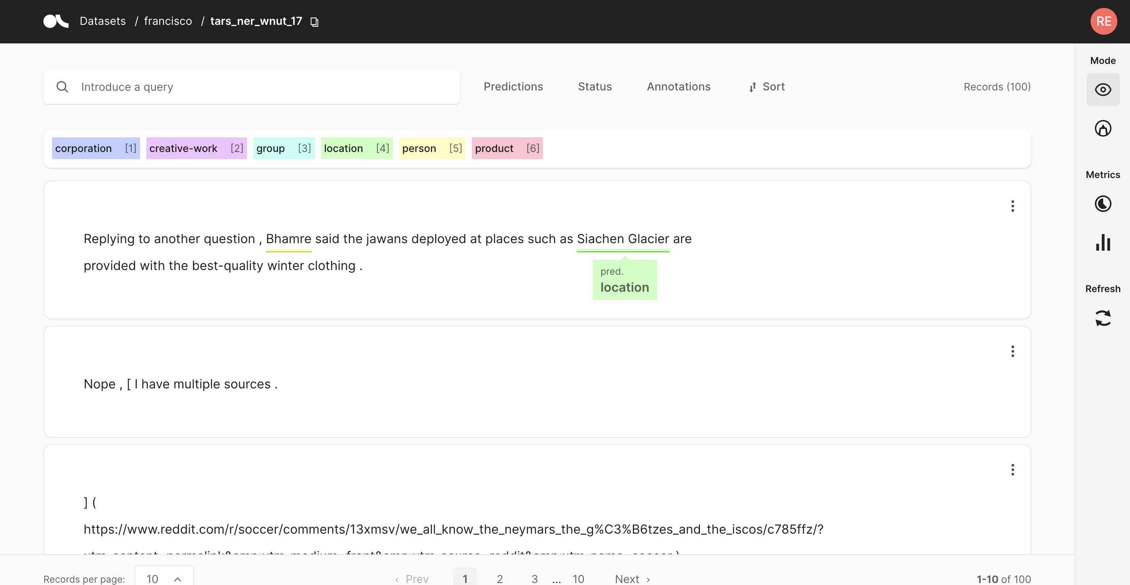Focus the Introduce a query search field
1130x585 pixels.
tap(251, 87)
